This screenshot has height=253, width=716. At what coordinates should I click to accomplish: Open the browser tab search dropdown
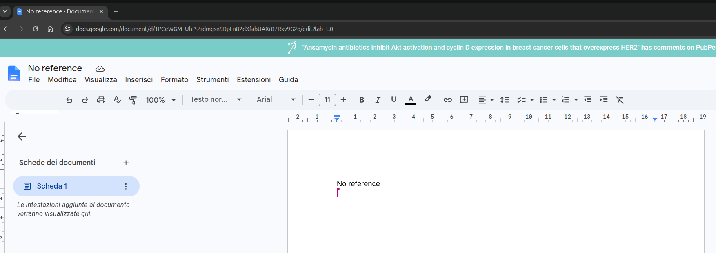(5, 11)
